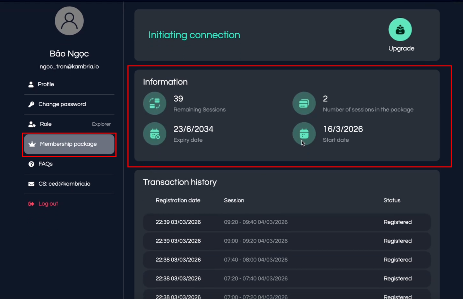Screen dimensions: 463x299
Task: Click the 07:40 - 08:00 transaction row
Action: [287, 260]
